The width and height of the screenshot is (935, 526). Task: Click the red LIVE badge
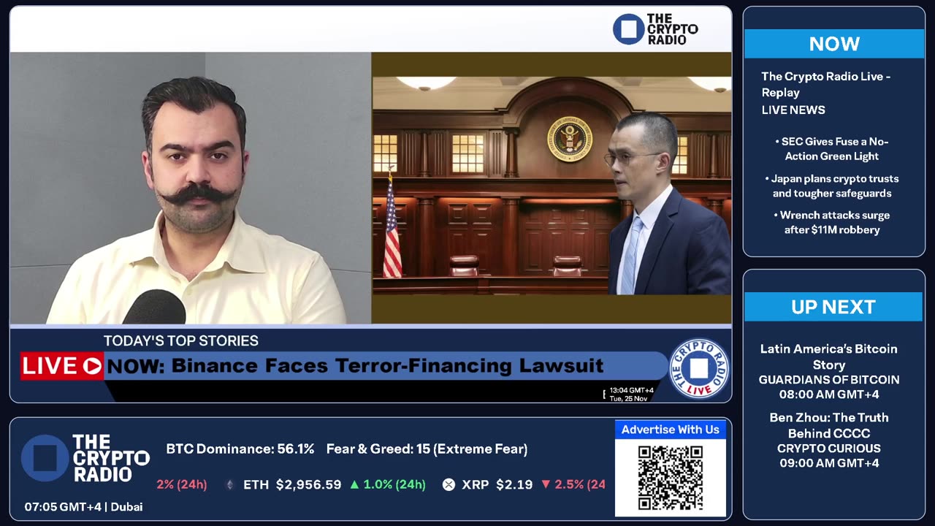(x=62, y=366)
